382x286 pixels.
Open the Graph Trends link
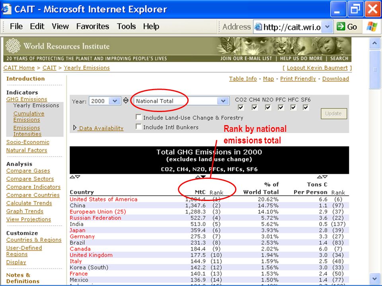25,211
